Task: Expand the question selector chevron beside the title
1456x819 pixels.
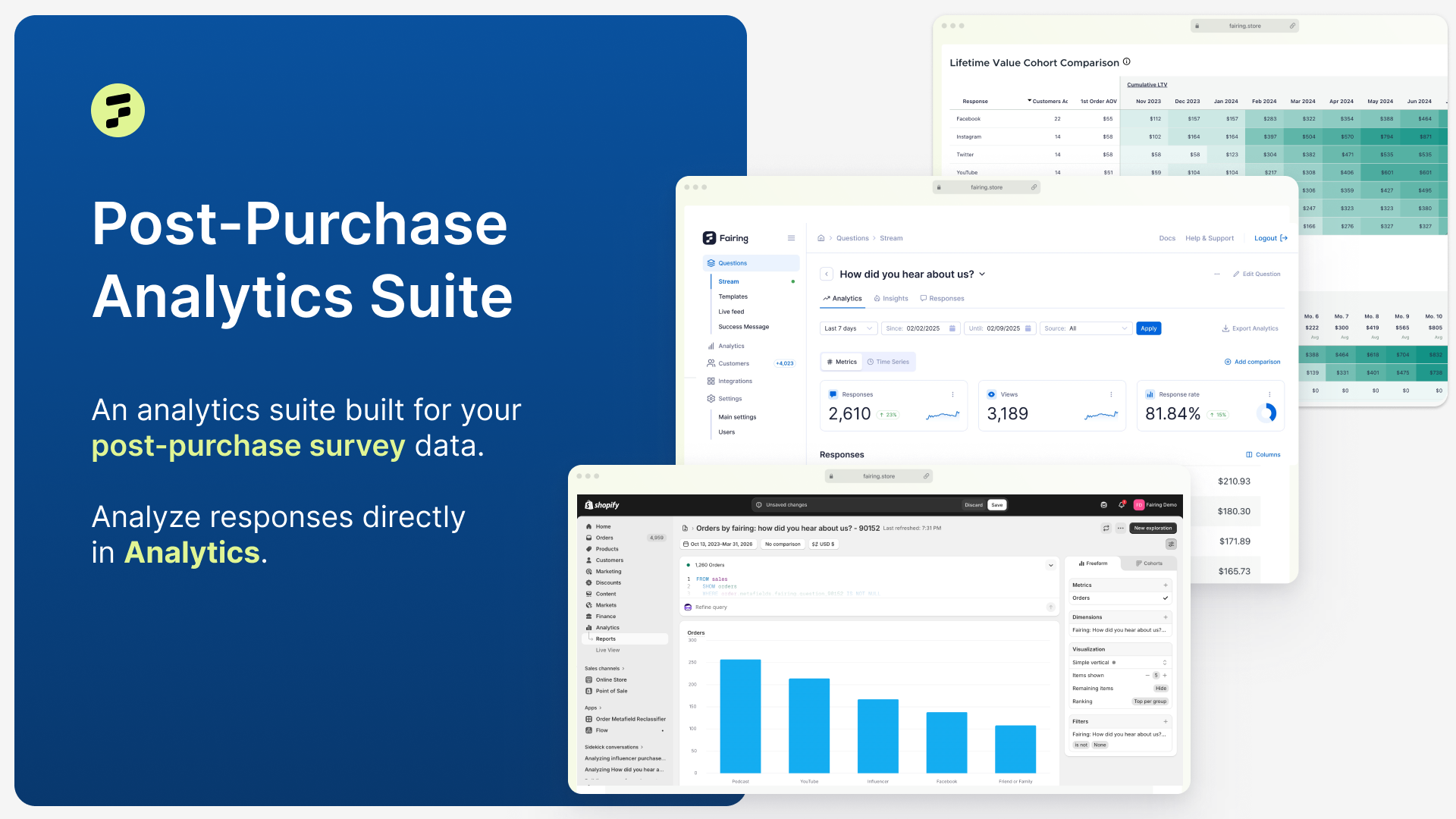Action: 982,274
